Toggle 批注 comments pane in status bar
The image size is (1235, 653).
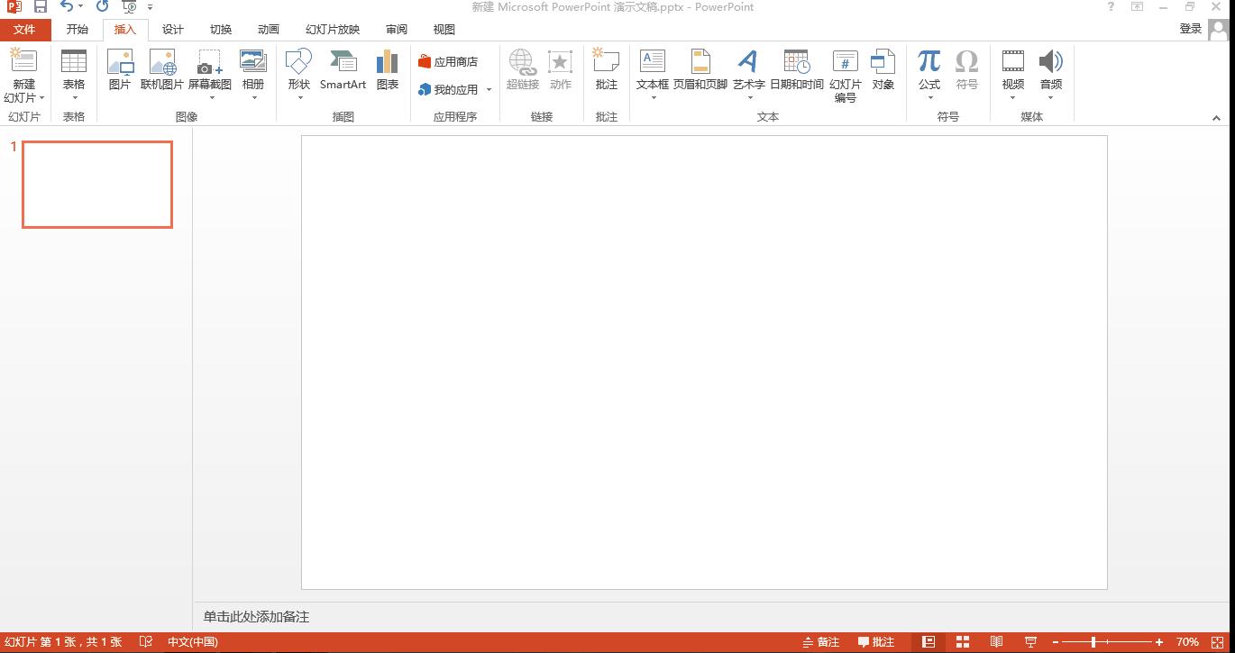pos(876,642)
